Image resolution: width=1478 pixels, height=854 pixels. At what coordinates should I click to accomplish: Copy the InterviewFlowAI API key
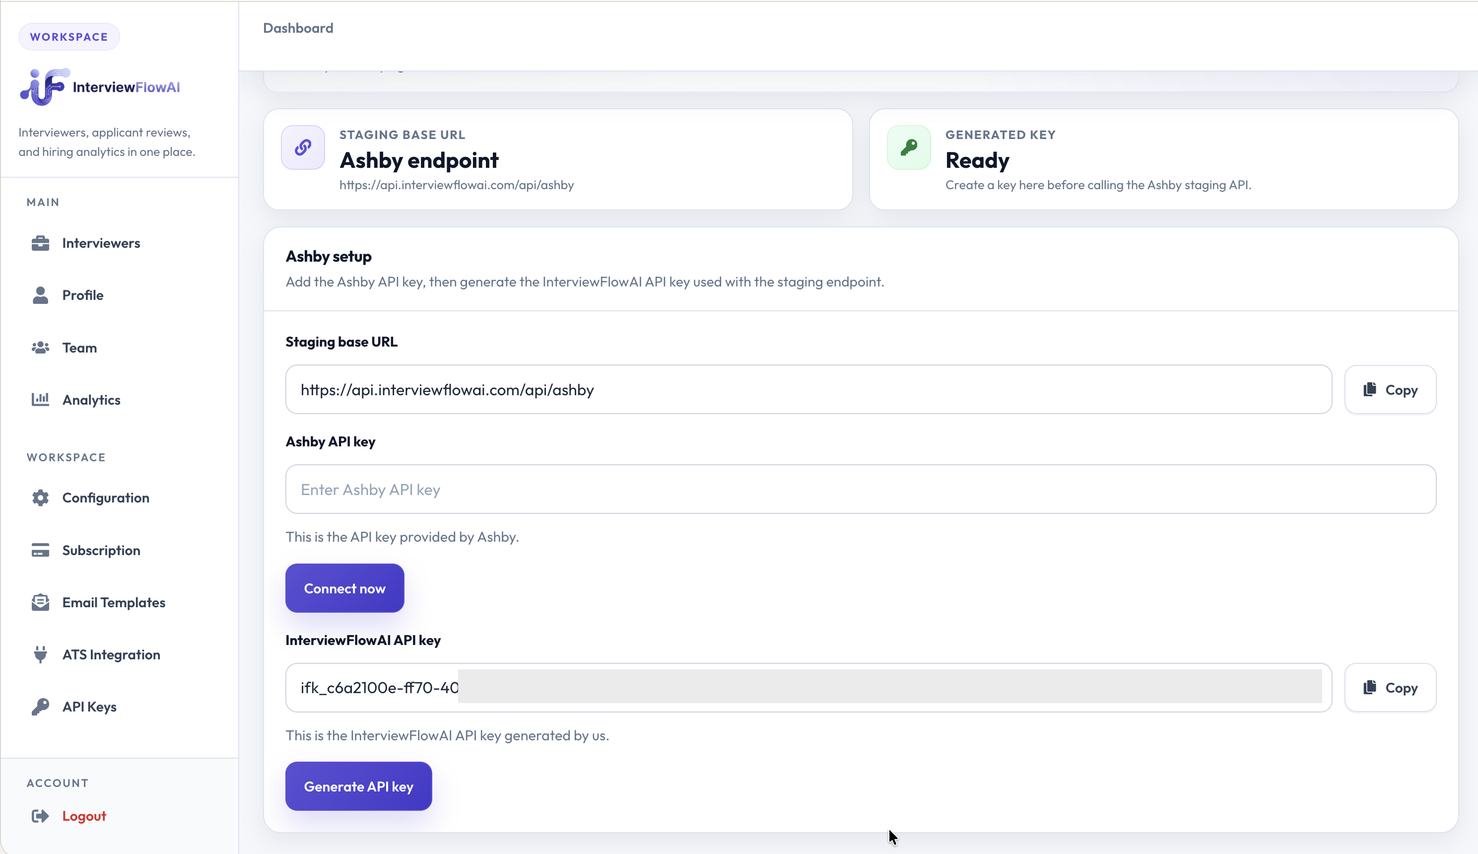(1390, 688)
